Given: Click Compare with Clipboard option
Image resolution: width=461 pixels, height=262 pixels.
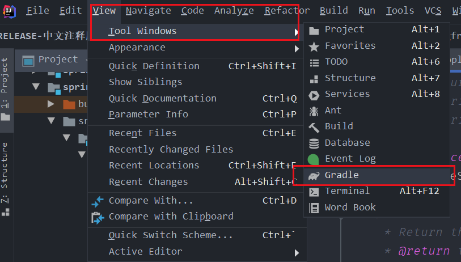Looking at the screenshot, I should pos(171,217).
